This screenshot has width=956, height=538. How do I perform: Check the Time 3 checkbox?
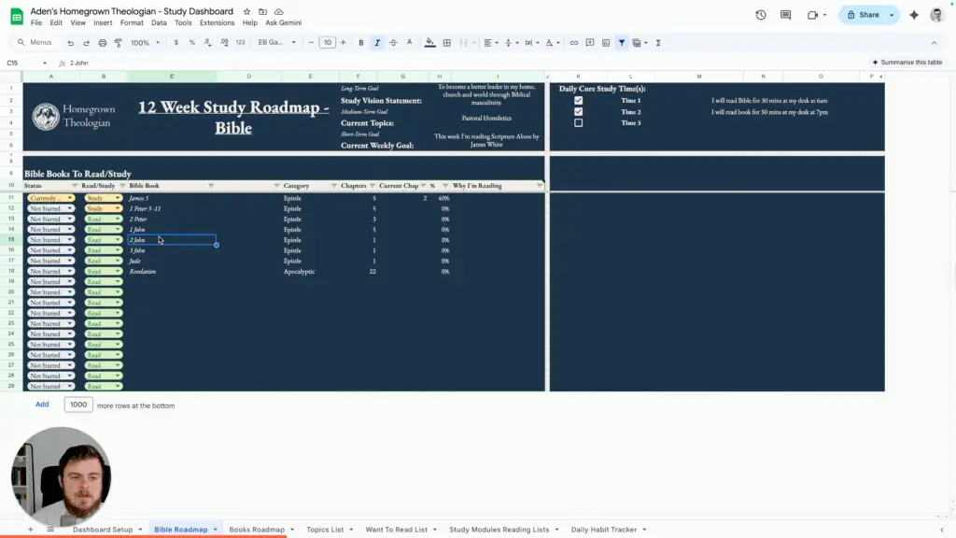pos(579,122)
